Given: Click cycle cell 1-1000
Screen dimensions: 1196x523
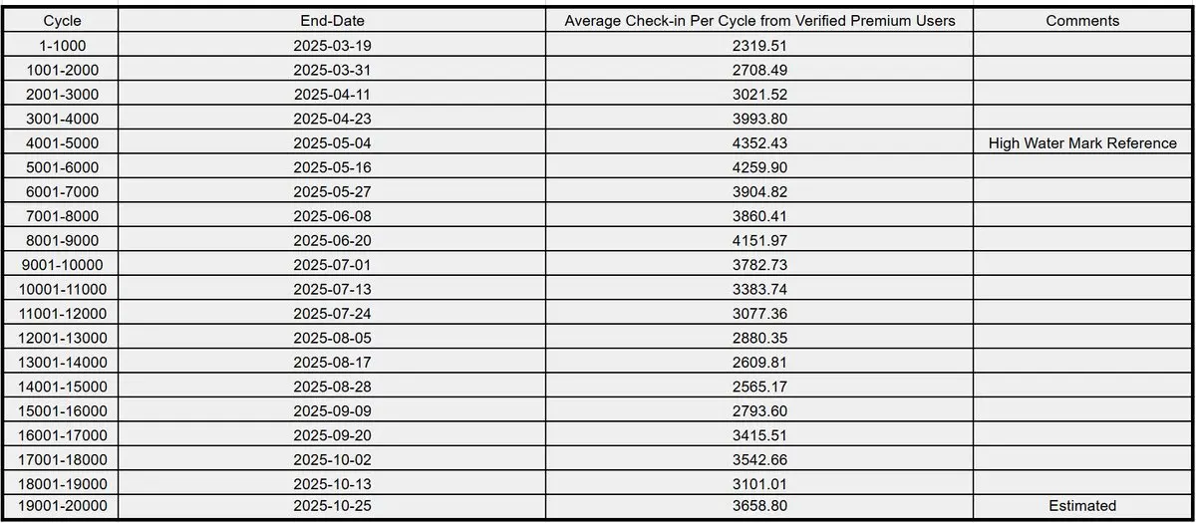Looking at the screenshot, I should 62,46.
